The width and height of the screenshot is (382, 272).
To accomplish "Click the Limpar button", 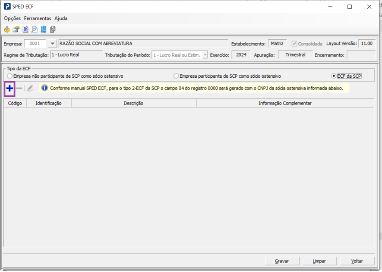I will point(319,261).
